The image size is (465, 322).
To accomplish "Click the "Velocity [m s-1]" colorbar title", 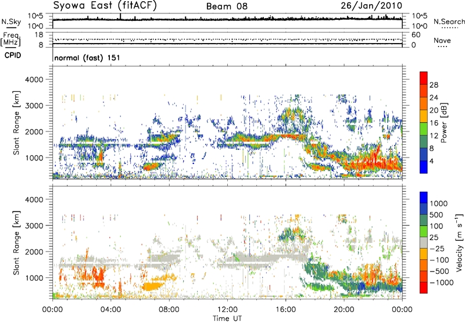I will click(x=459, y=242).
